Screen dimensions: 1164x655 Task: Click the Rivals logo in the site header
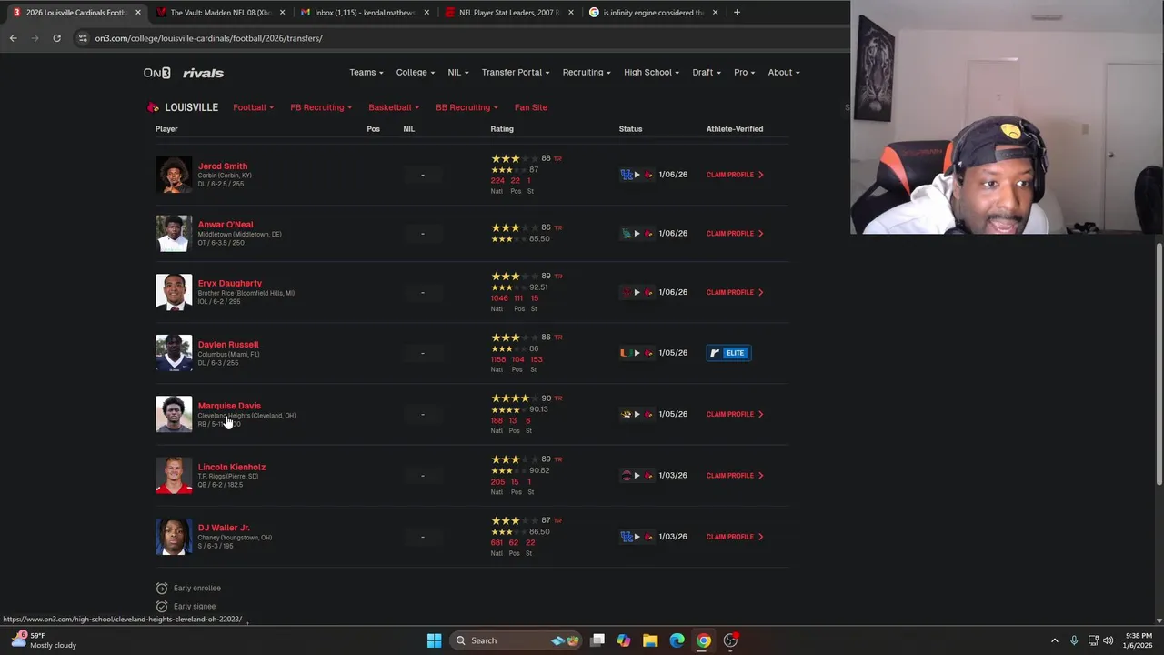coord(203,73)
